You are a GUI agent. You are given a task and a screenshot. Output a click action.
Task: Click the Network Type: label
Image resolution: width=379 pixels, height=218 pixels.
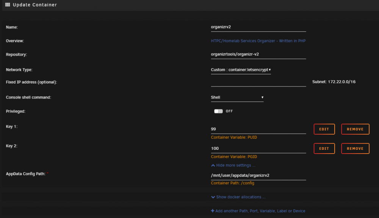click(x=19, y=70)
